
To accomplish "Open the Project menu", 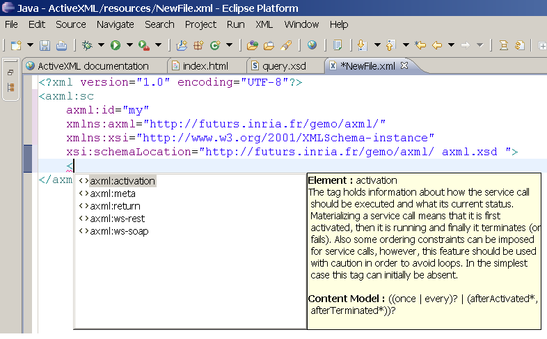I will (200, 24).
